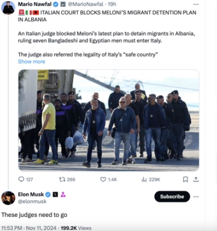Click Elon Musk's X affiliation badge

[55, 194]
